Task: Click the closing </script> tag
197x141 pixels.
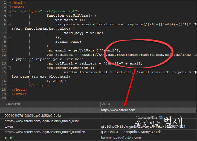Action: click(39, 85)
